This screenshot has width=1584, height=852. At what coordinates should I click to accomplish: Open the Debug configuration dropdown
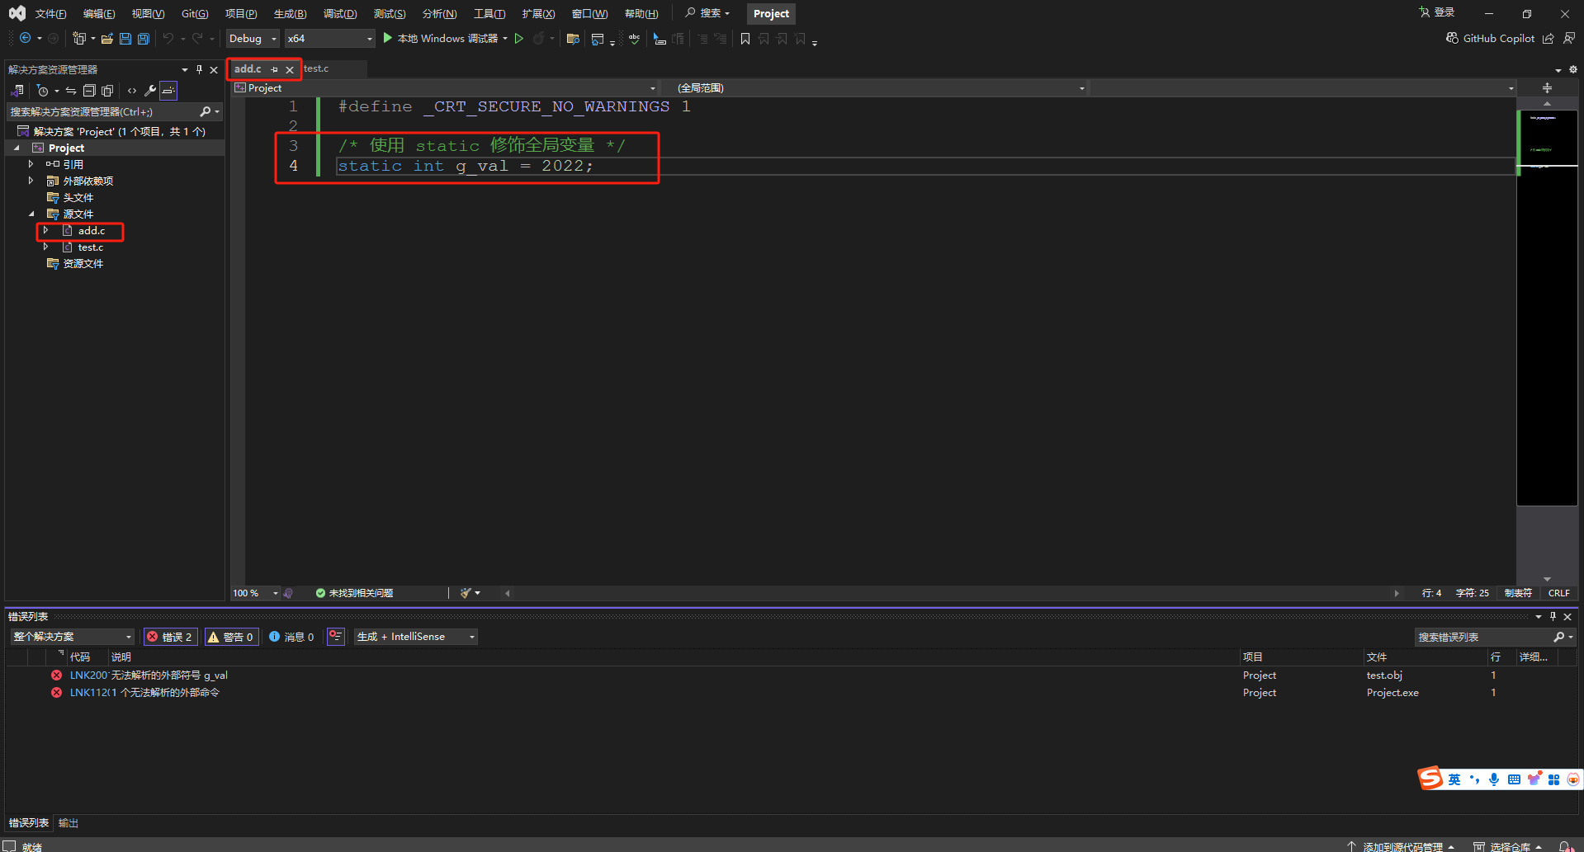pos(253,39)
